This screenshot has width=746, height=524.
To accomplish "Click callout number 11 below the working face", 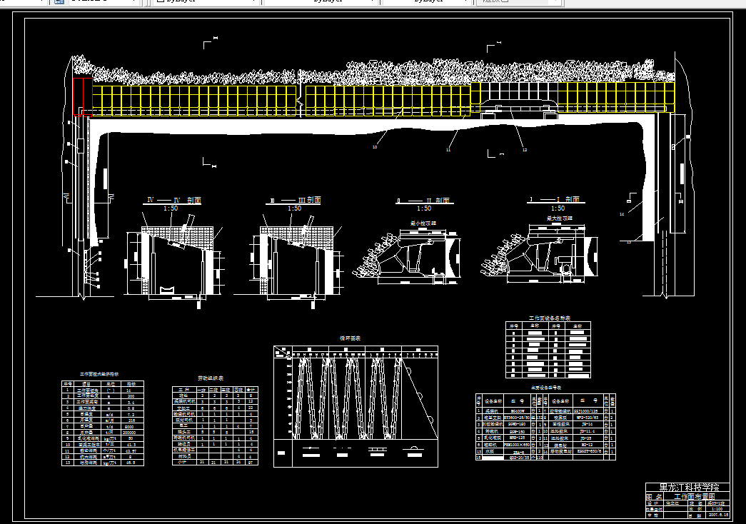I will coord(448,150).
